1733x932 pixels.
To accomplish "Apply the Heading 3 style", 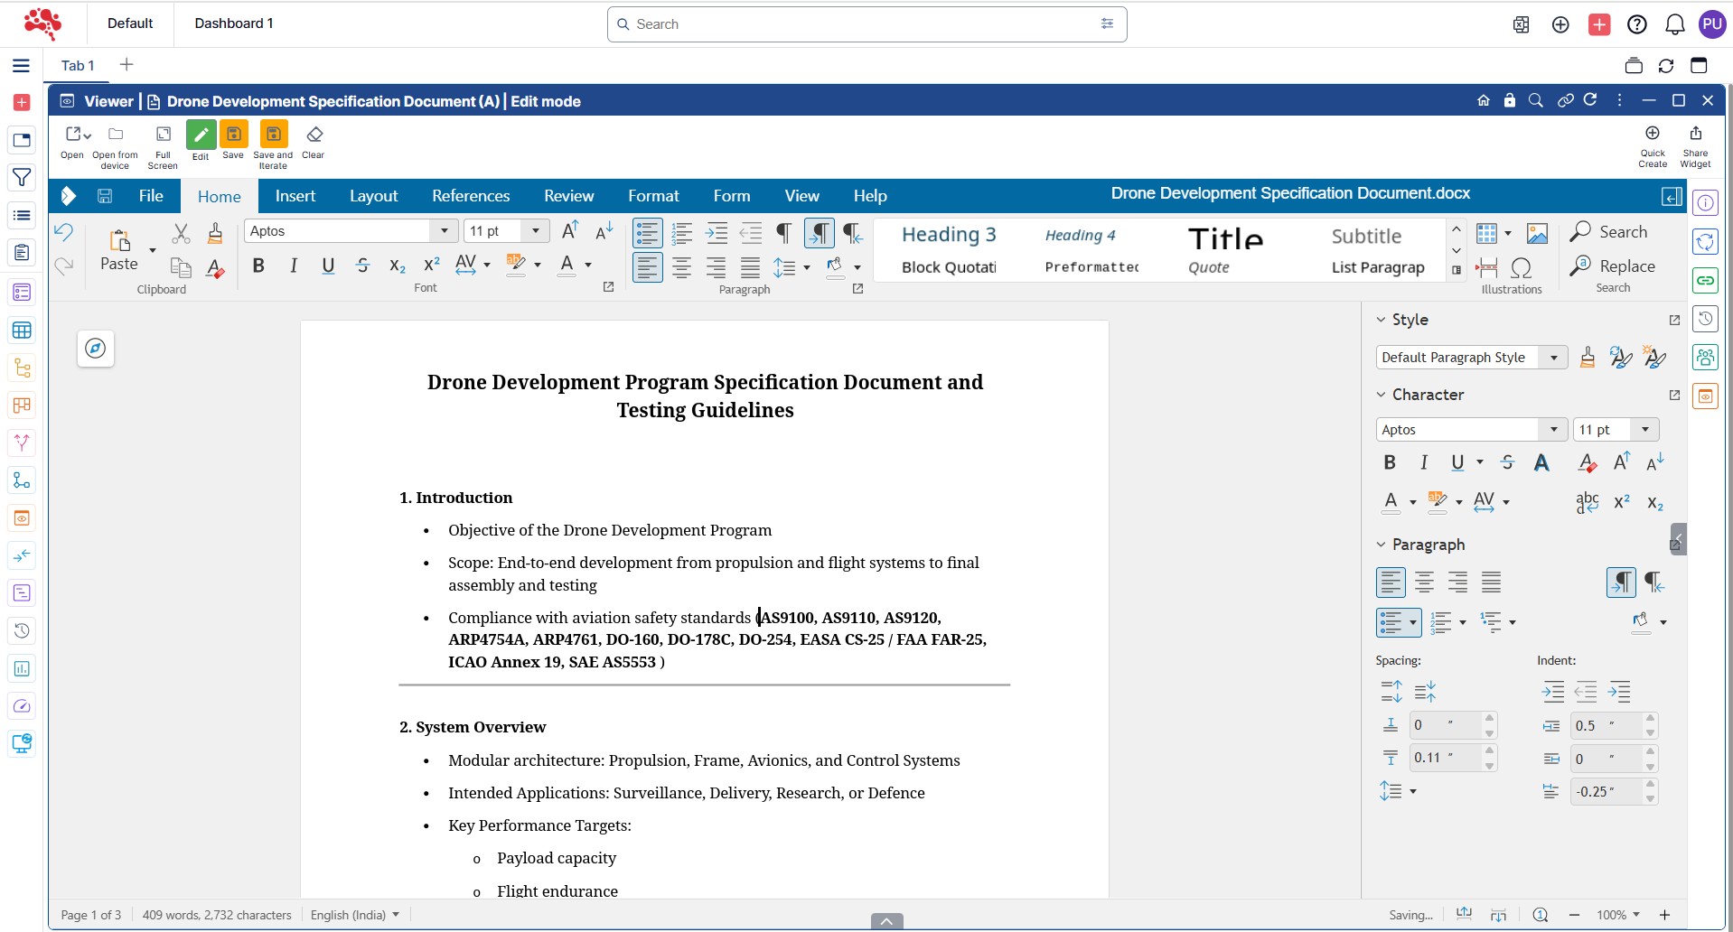I will pos(948,235).
